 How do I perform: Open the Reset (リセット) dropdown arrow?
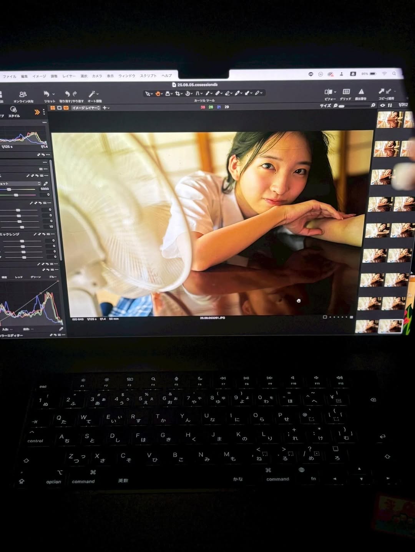tap(53, 94)
